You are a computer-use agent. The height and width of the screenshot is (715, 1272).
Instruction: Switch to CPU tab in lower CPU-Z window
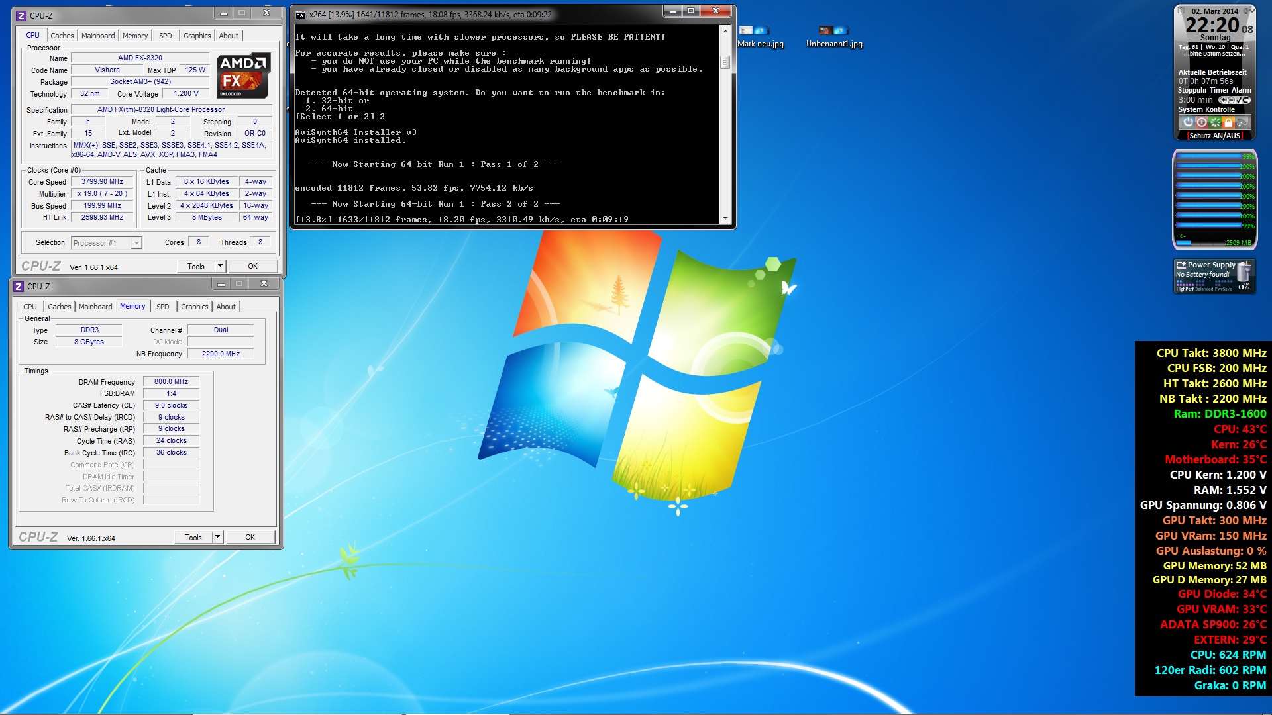pyautogui.click(x=30, y=307)
